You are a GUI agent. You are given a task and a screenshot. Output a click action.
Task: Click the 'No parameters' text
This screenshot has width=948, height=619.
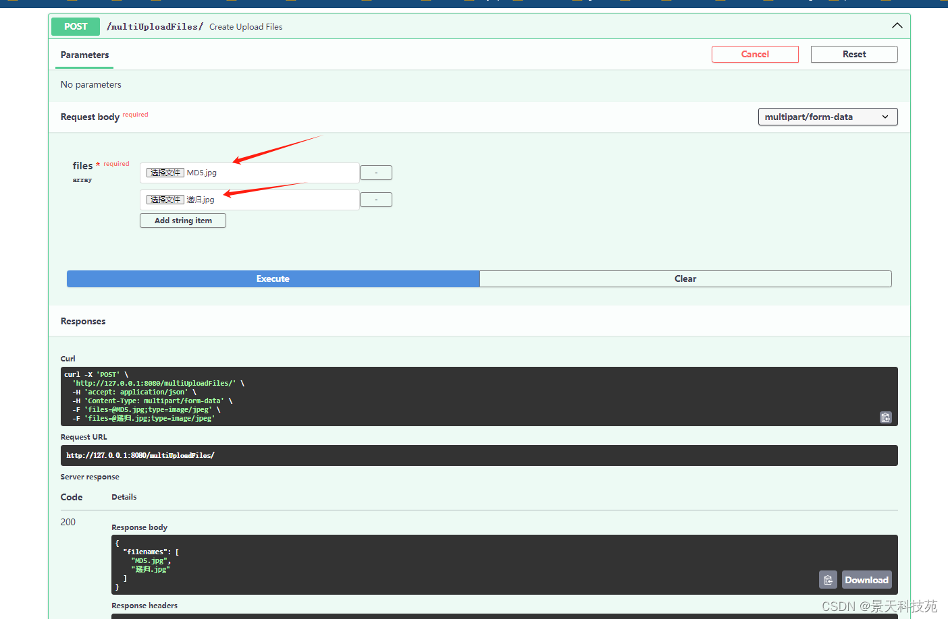pyautogui.click(x=91, y=84)
